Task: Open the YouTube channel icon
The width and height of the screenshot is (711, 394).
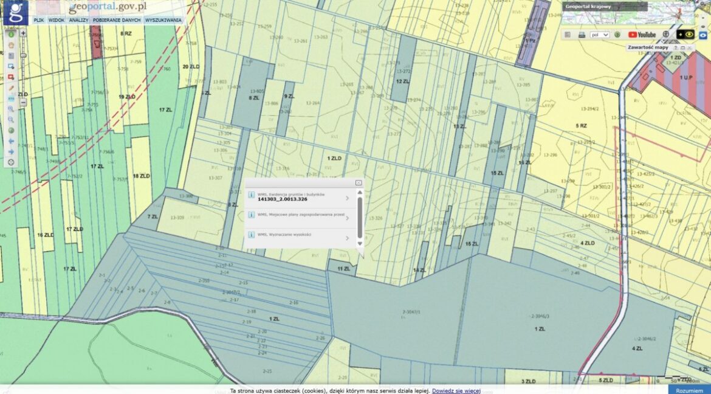Action: (642, 35)
